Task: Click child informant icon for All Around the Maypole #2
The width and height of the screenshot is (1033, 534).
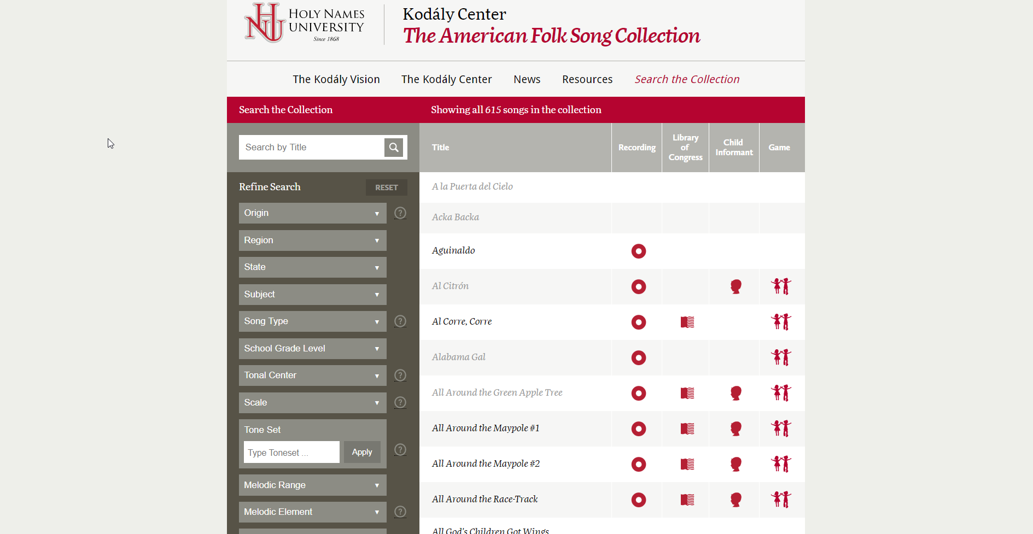Action: pos(736,464)
